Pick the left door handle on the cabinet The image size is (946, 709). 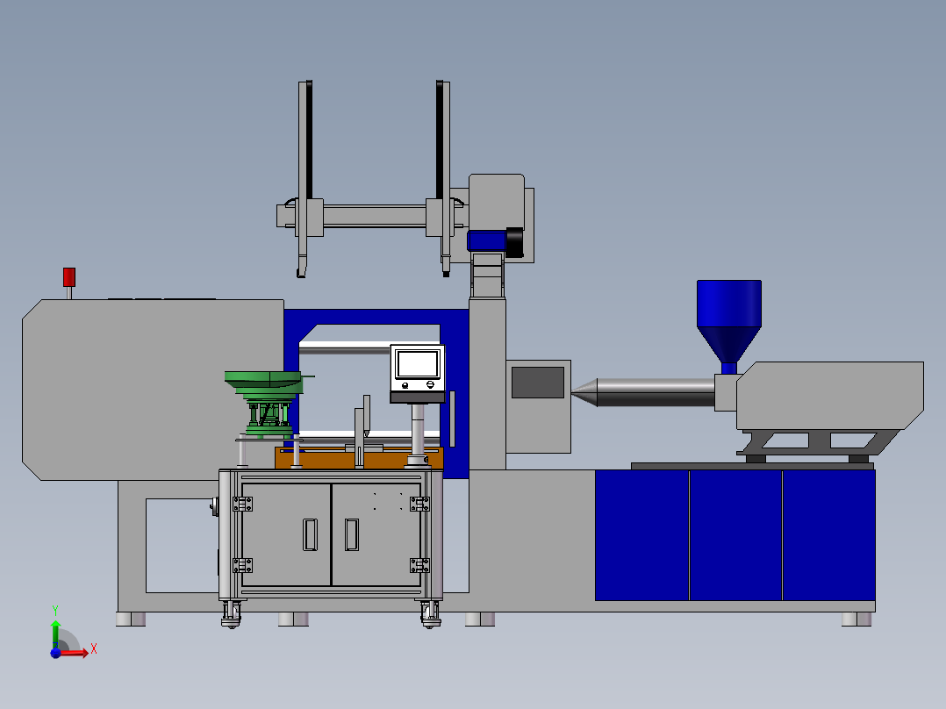(310, 534)
